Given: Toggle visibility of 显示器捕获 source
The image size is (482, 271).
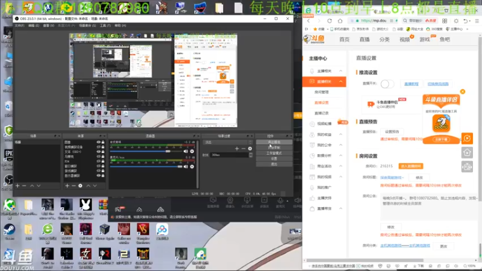Looking at the screenshot, I should point(98,175).
